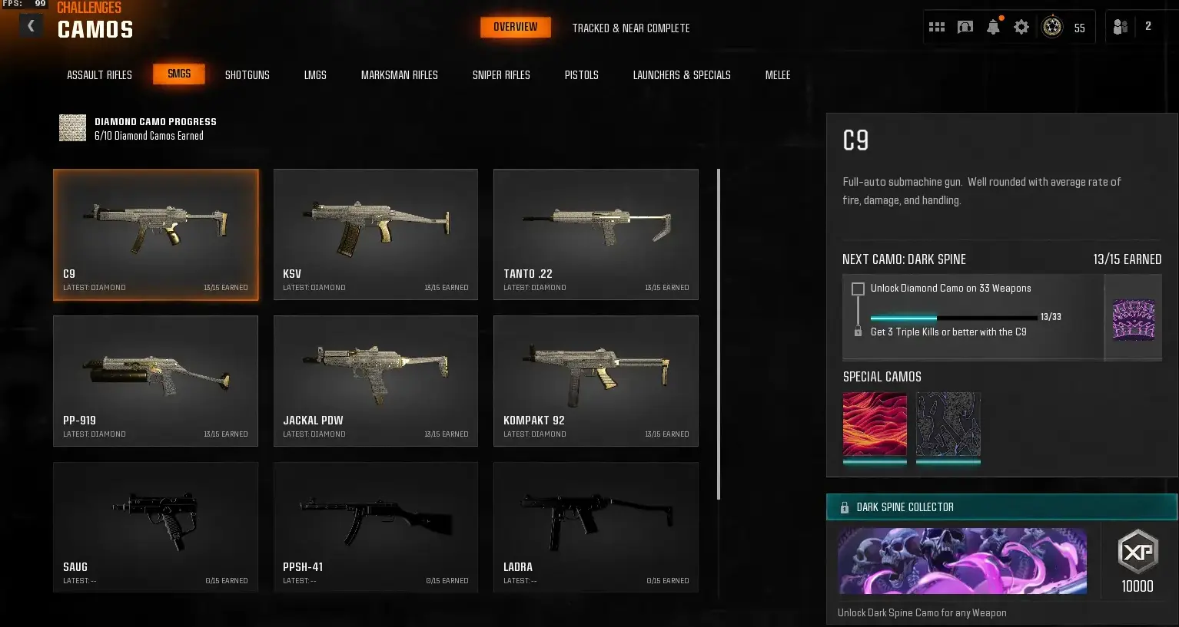Open the settings gear
This screenshot has width=1179, height=627.
coord(1021,27)
